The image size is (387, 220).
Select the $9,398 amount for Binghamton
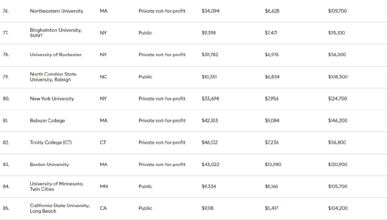209,33
